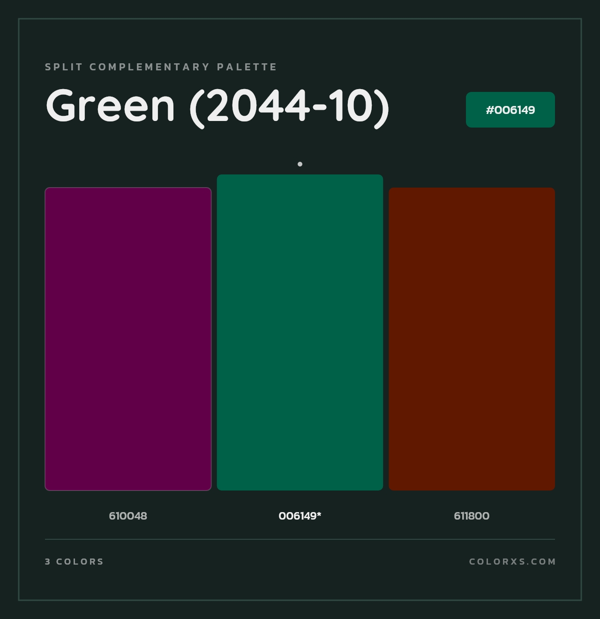Click the 3 Colors footer text

coord(74,561)
